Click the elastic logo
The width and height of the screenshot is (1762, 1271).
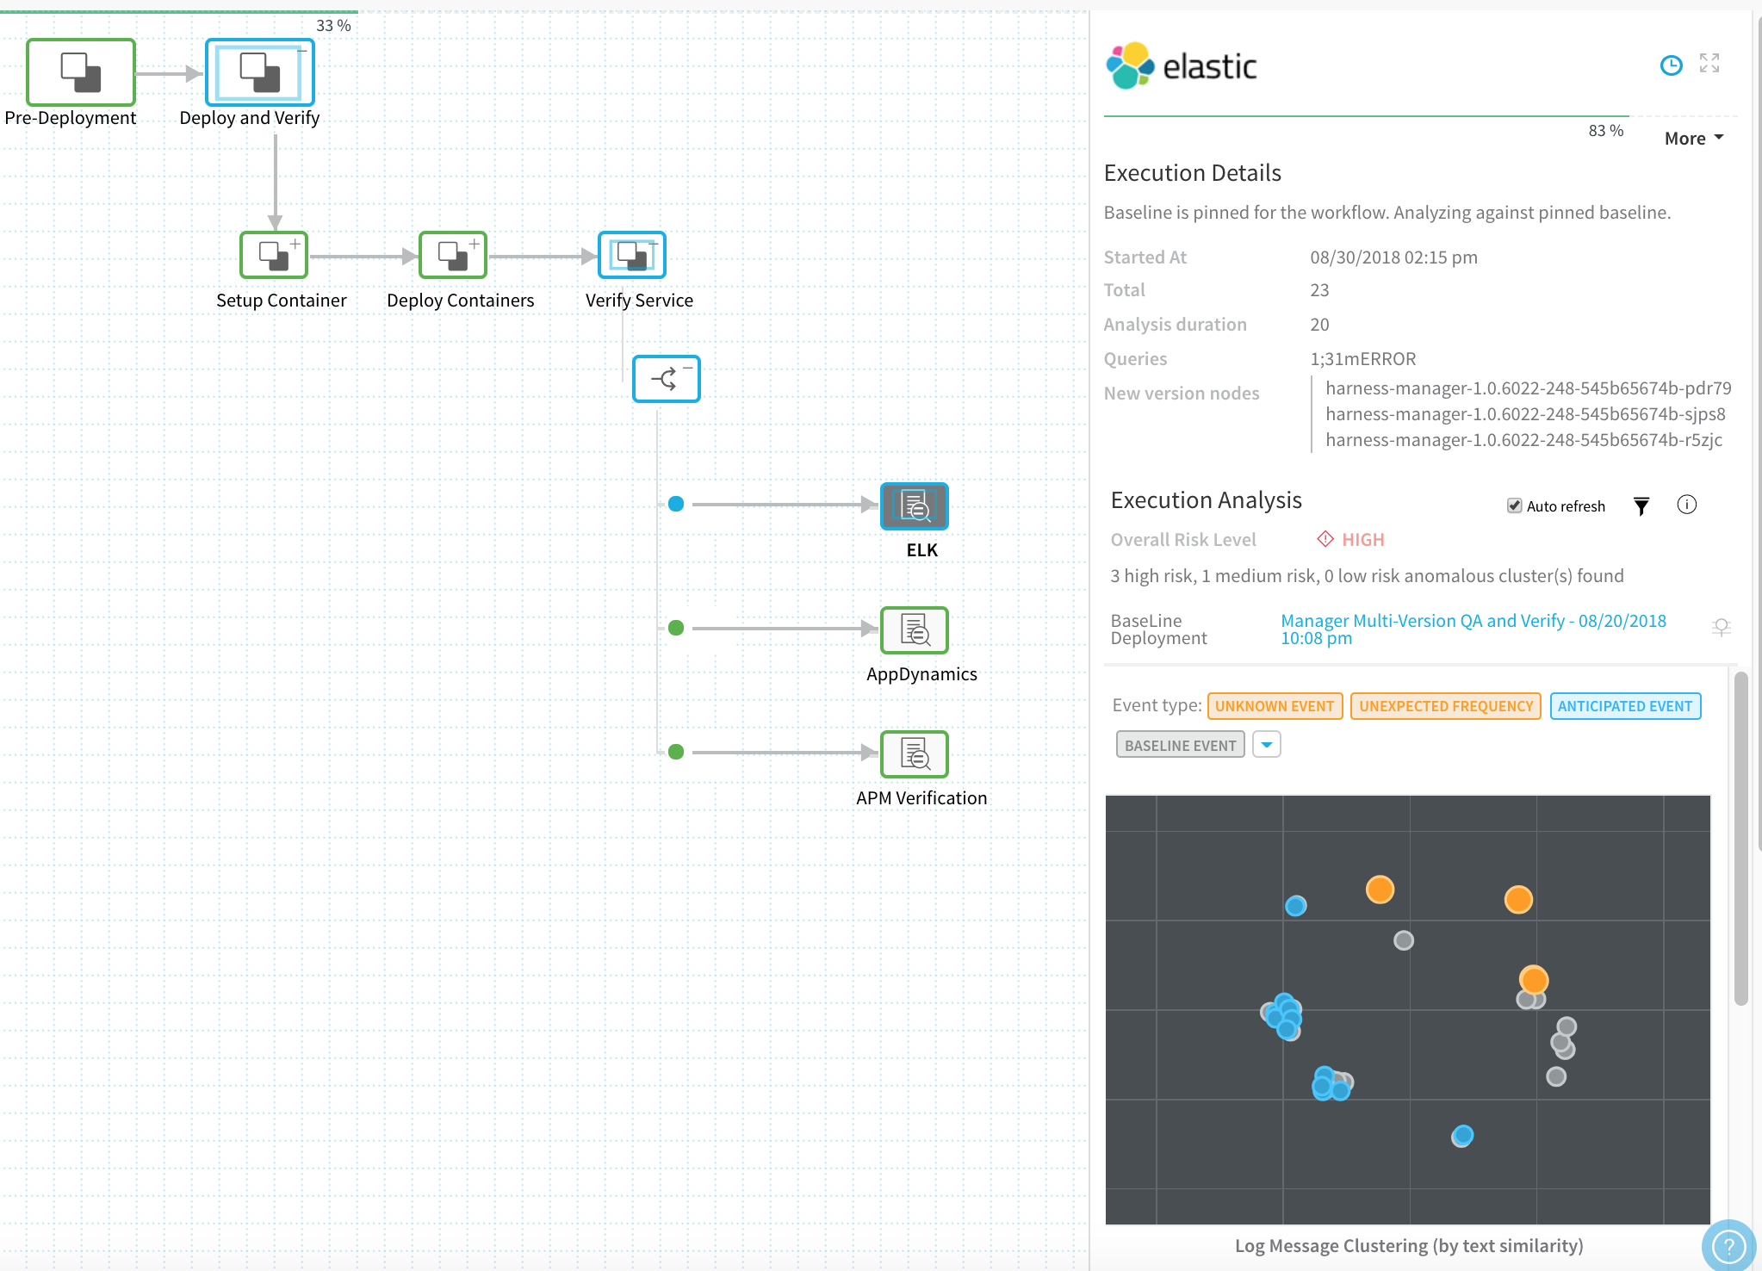coord(1182,66)
